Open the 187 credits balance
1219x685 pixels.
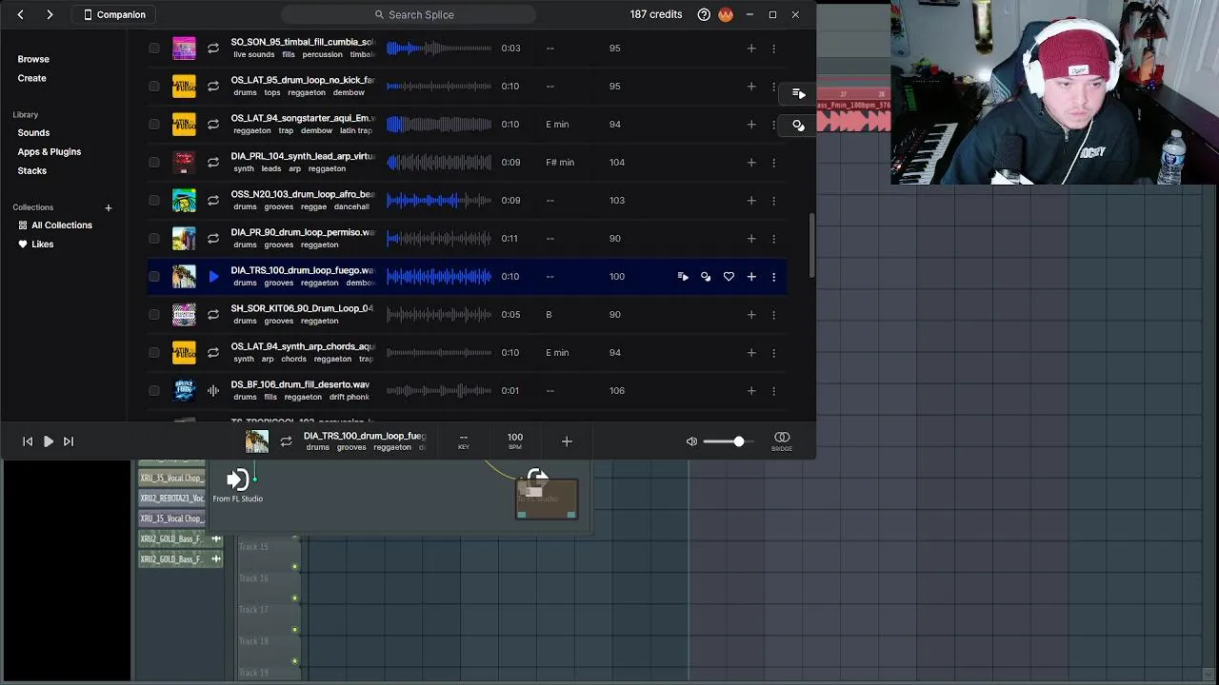(x=655, y=14)
